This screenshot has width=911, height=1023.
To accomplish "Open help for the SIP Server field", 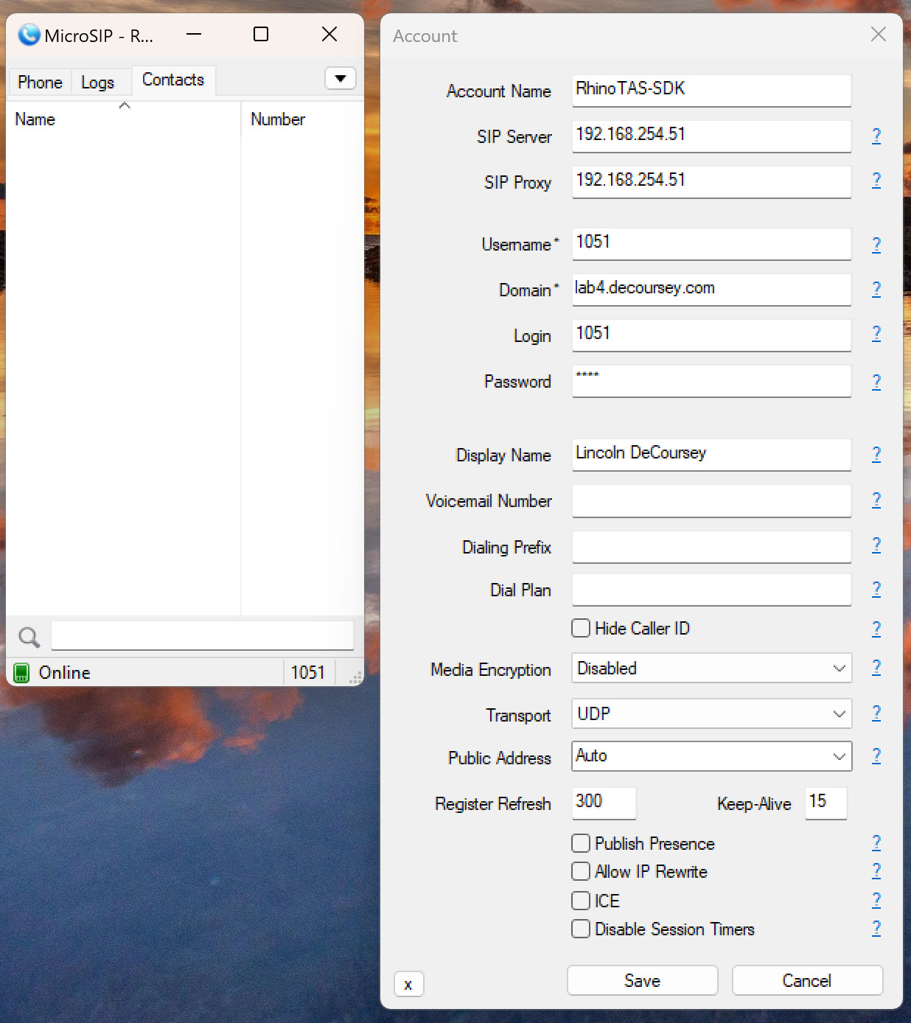I will click(x=876, y=136).
